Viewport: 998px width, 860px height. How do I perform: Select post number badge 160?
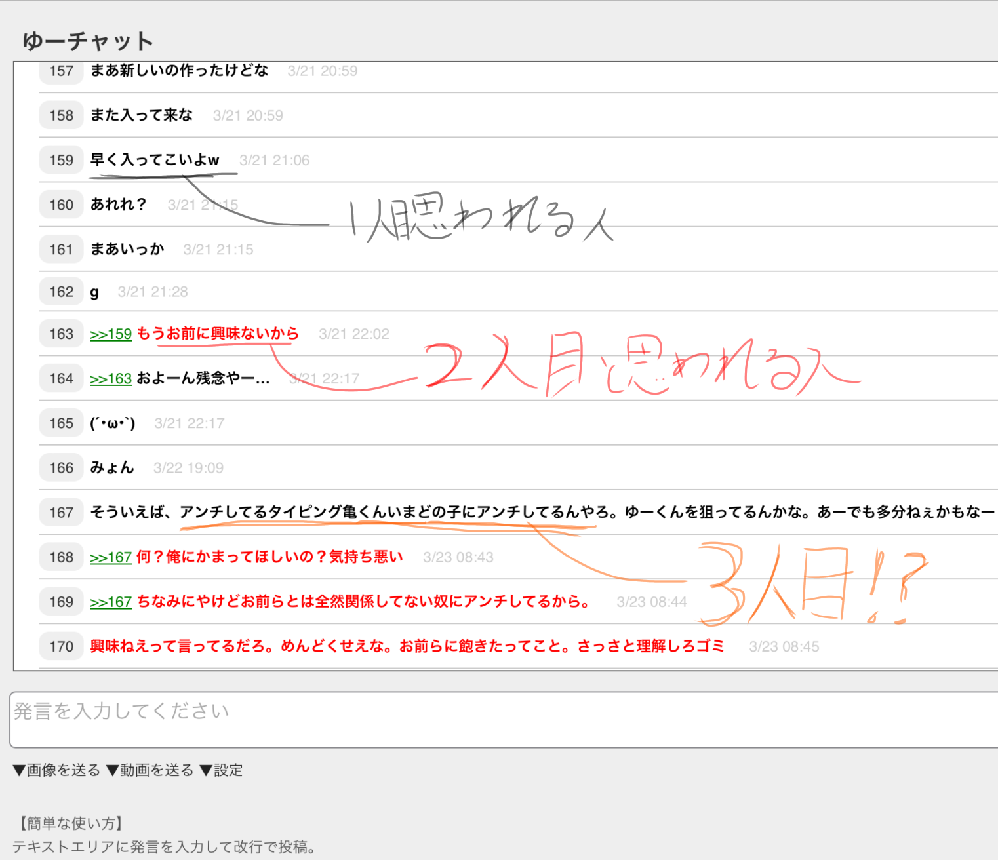61,205
